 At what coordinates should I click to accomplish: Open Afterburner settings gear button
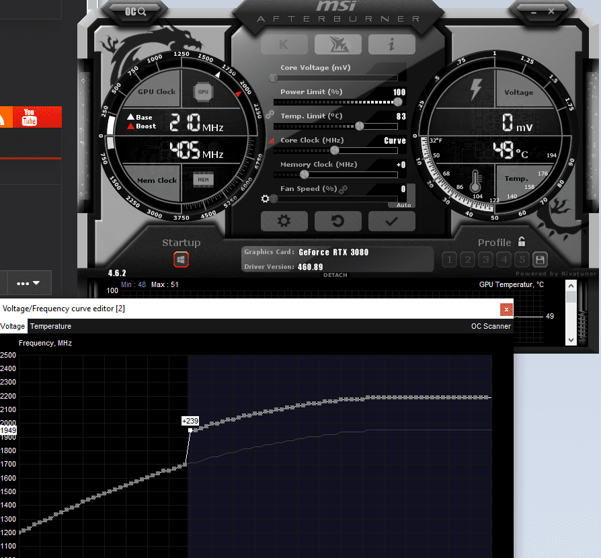pyautogui.click(x=284, y=221)
